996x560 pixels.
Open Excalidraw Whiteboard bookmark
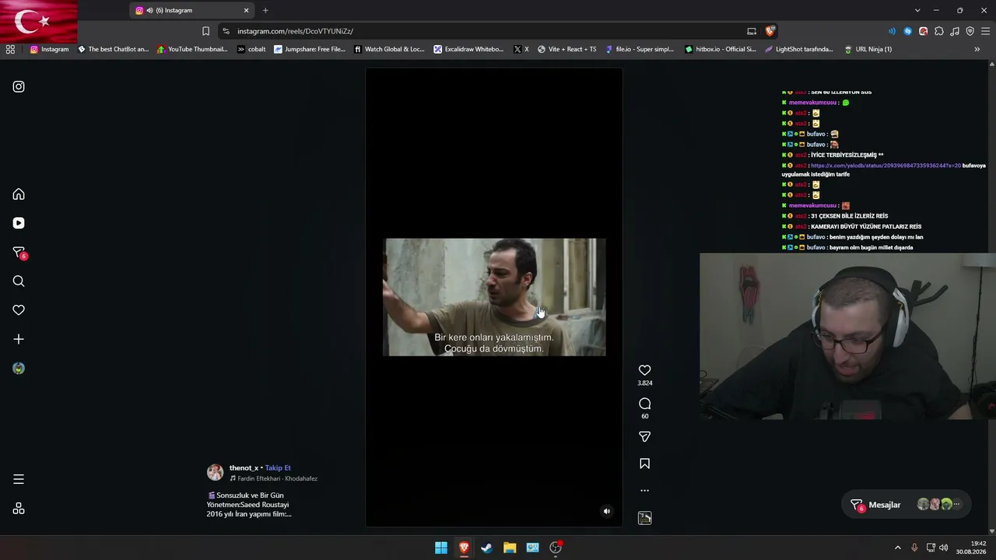pos(469,49)
